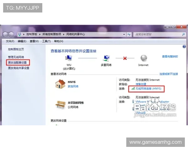Click 查看完整映射 link

[x=170, y=57]
